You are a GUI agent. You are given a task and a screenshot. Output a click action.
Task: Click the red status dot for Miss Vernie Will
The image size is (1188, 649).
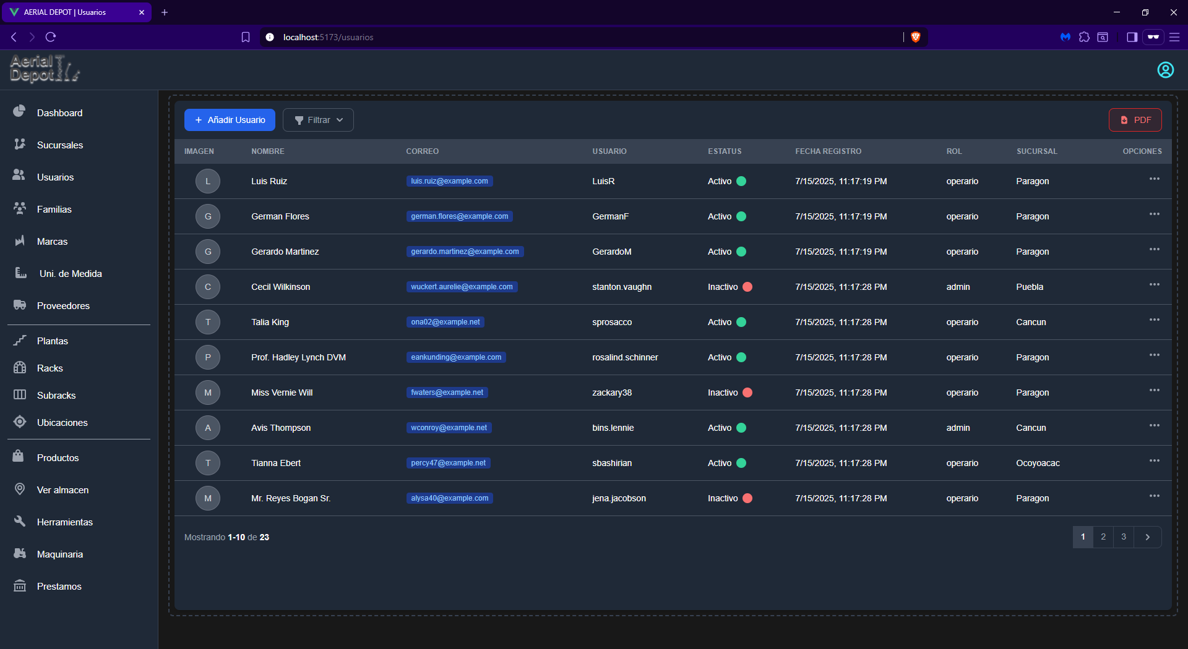pos(747,392)
